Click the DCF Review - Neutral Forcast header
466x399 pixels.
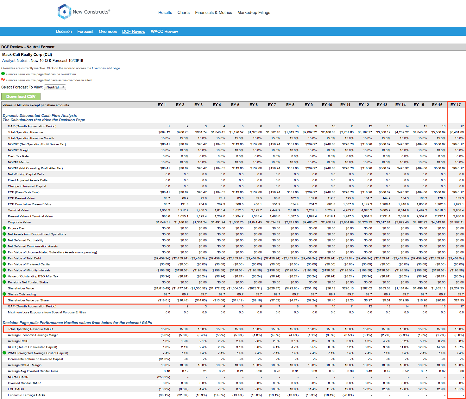(x=28, y=47)
